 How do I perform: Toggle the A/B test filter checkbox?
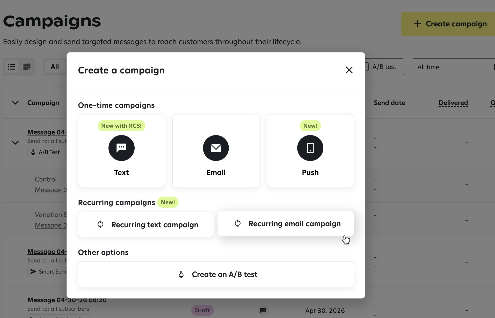[x=366, y=67]
